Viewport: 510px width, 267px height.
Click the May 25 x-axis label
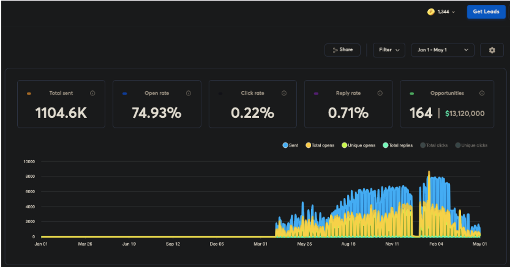(304, 244)
